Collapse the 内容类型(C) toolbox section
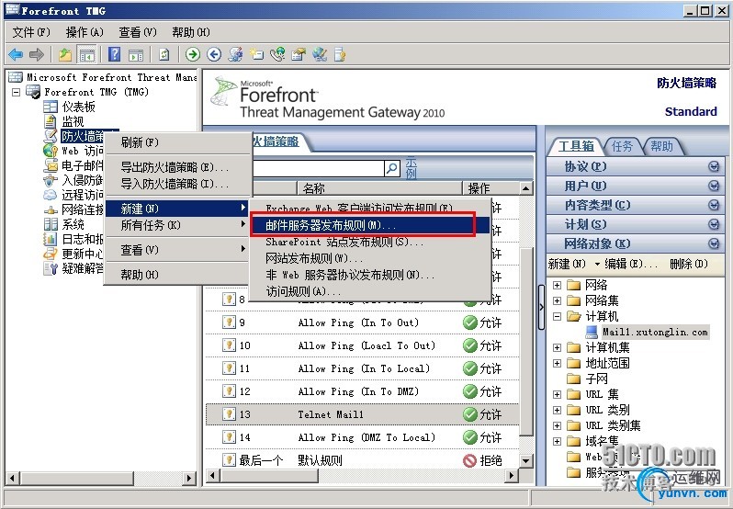This screenshot has height=509, width=733. tap(714, 205)
